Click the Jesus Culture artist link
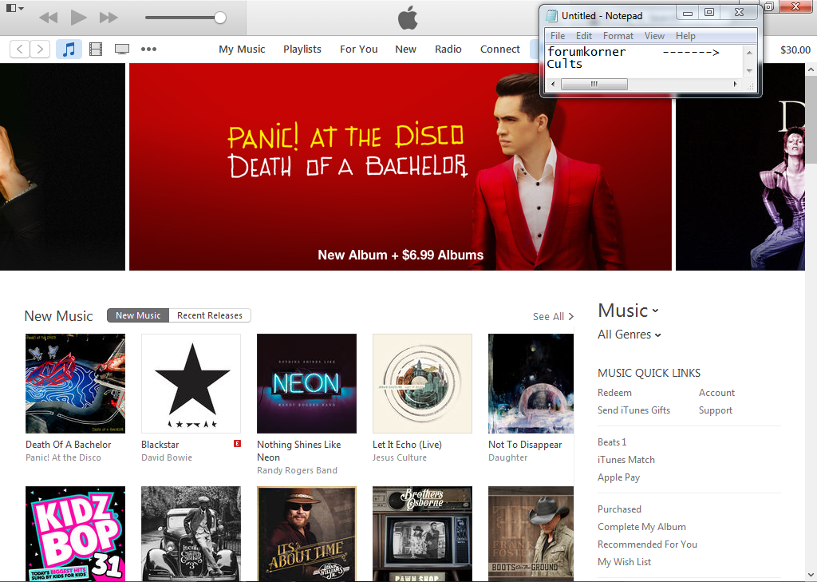 [400, 457]
